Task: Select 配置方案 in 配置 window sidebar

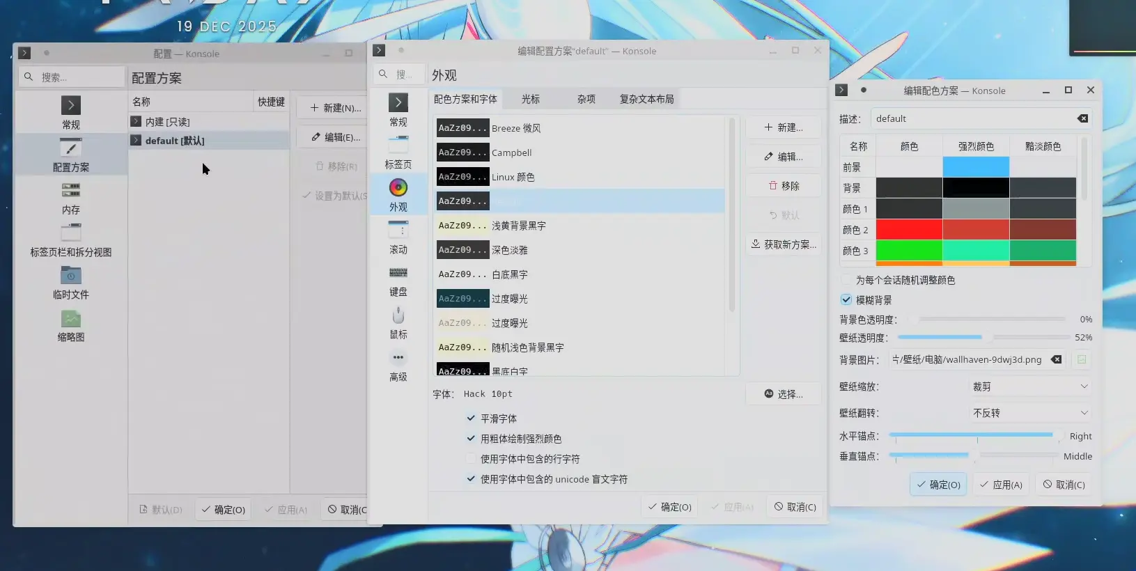Action: (x=70, y=155)
